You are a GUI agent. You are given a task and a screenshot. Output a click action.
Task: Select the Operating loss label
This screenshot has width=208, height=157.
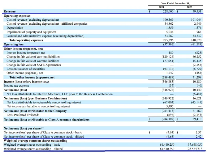[14, 44]
